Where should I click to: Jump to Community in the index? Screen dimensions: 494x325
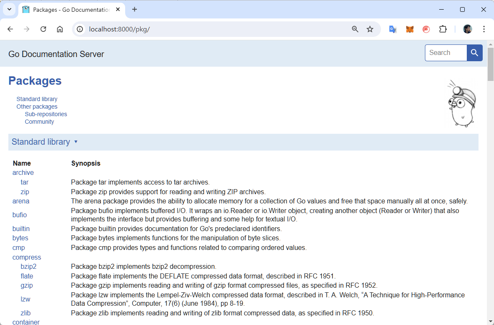click(39, 122)
